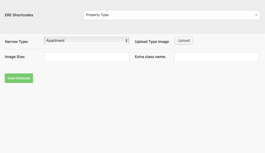
Task: Open the ERE Shortcodes Property Type dropdown
Action: 172,15
